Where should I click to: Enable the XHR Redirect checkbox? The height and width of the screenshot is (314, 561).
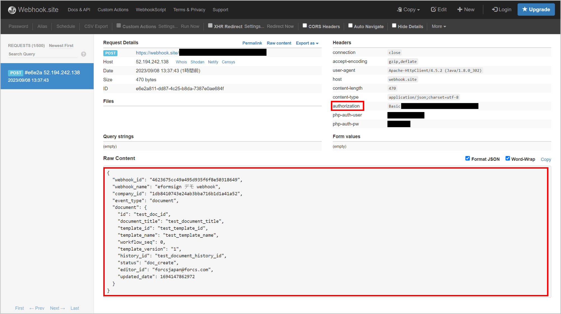click(x=210, y=25)
